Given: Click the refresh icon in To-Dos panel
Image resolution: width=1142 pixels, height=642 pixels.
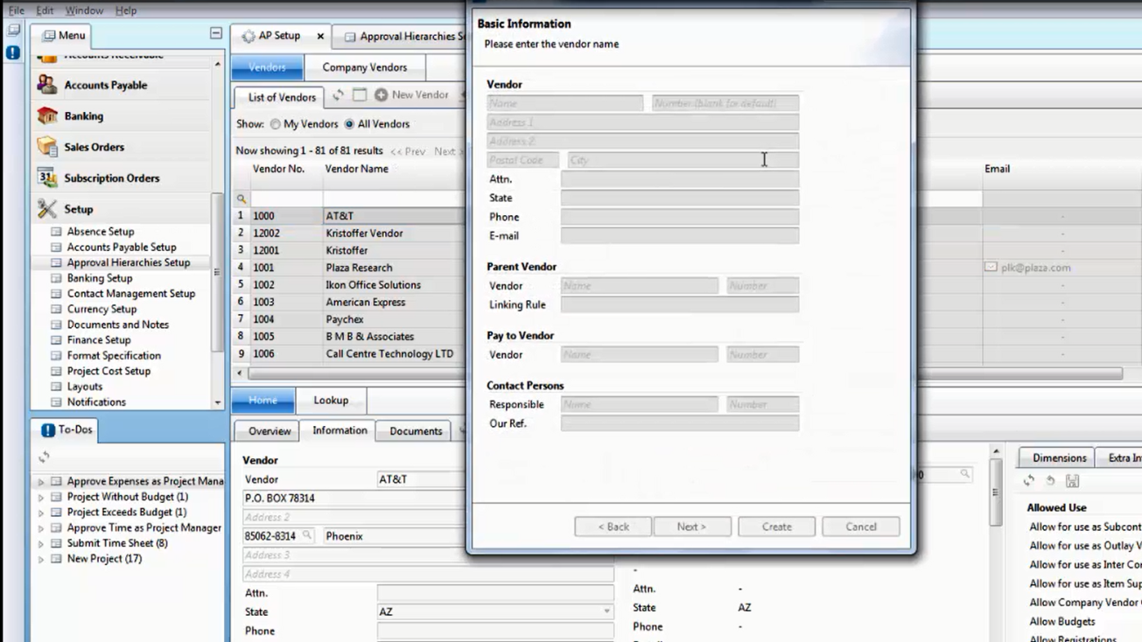Looking at the screenshot, I should [x=44, y=457].
